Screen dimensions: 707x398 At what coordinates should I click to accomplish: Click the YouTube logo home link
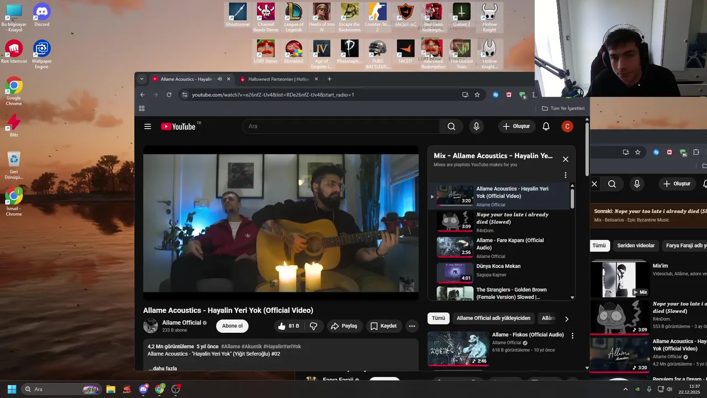coord(178,127)
